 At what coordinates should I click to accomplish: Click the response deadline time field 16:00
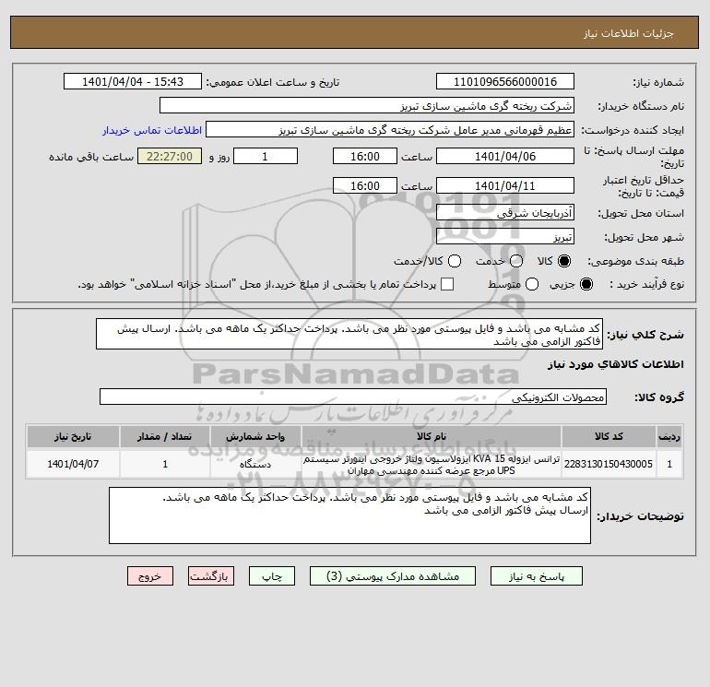(365, 156)
